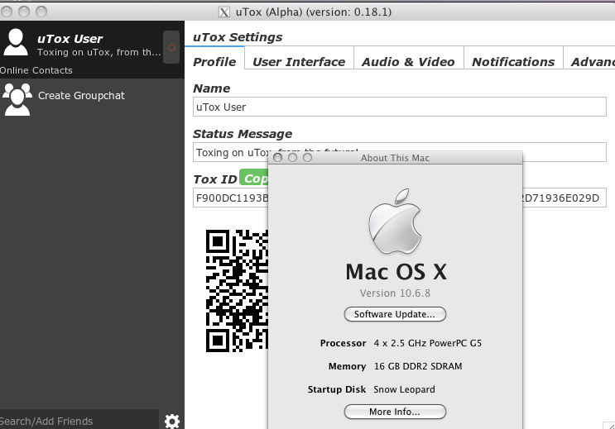Click the Status Message input field

point(399,152)
